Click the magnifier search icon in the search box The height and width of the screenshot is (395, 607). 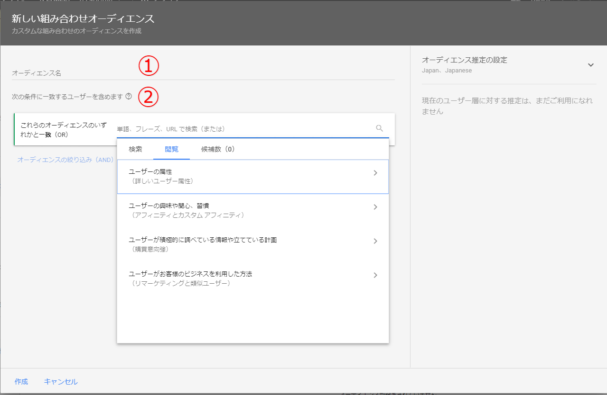tap(379, 128)
